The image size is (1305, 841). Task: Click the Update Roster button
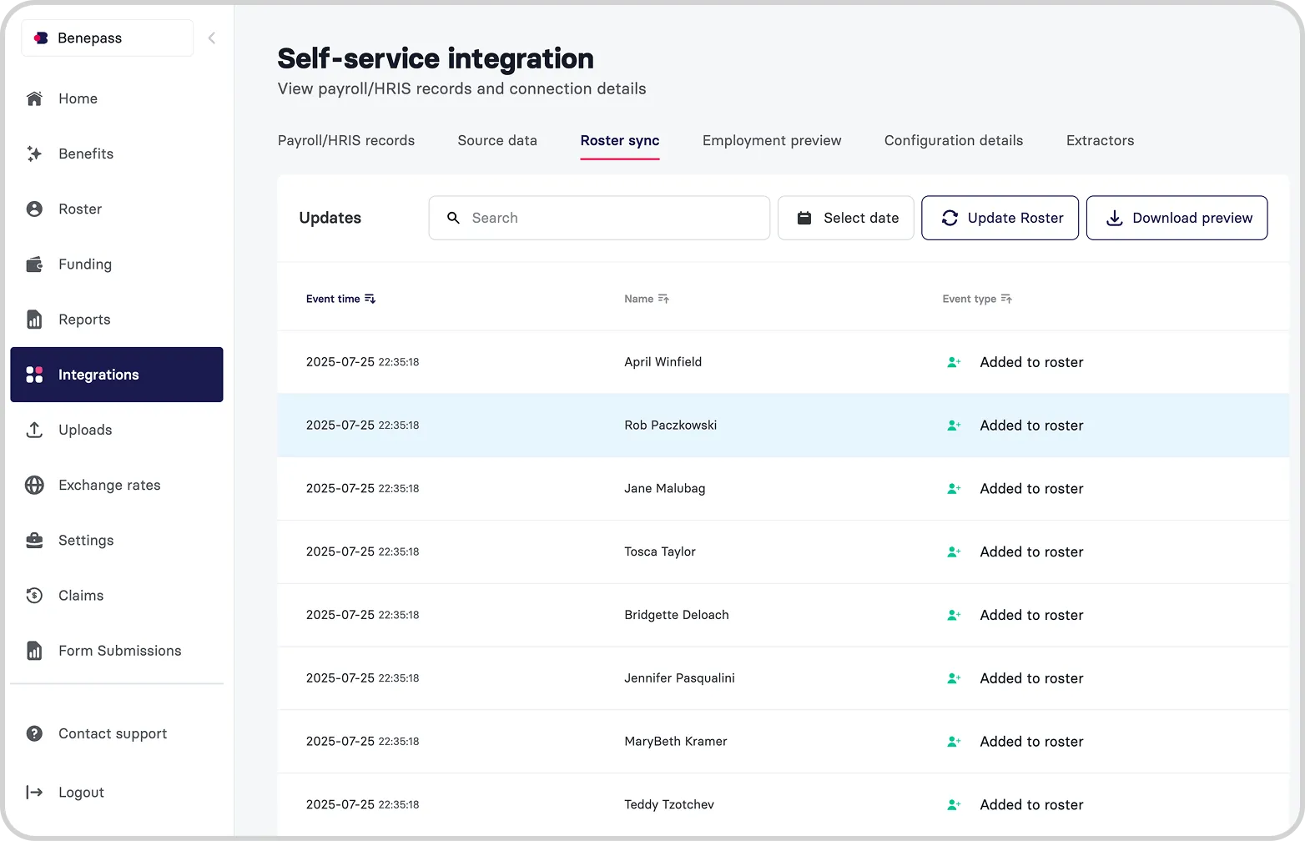point(1000,218)
